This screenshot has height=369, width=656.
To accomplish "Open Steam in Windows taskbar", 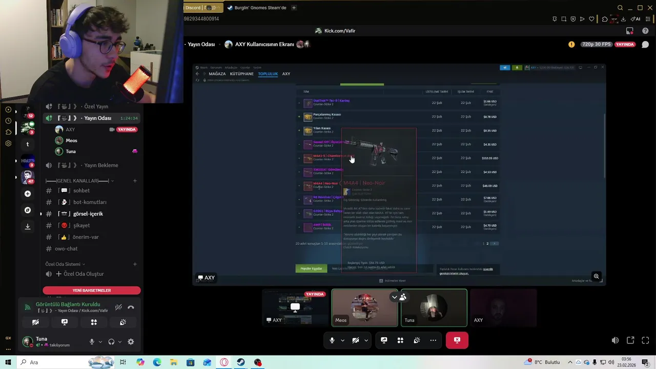I will [240, 362].
